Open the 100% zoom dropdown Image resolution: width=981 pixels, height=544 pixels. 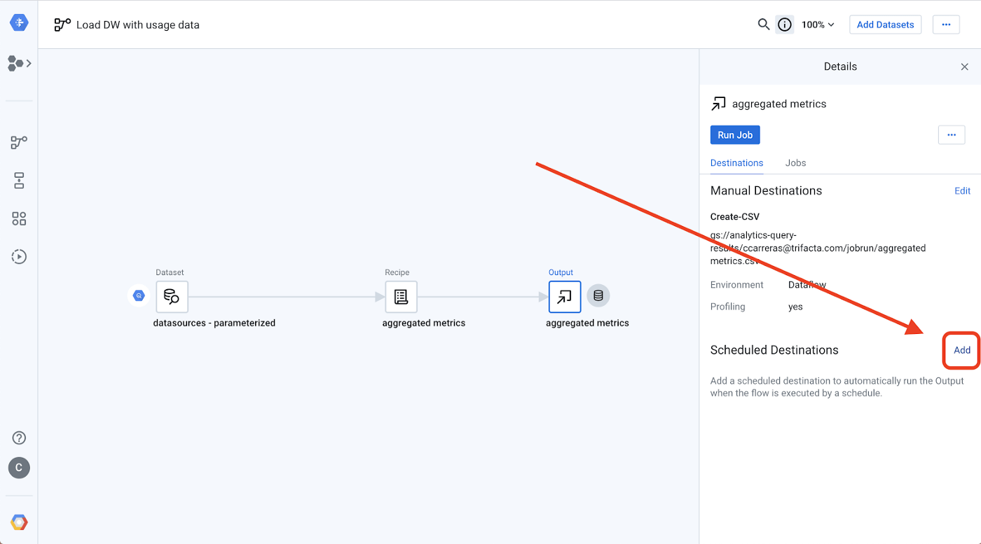[x=818, y=25]
